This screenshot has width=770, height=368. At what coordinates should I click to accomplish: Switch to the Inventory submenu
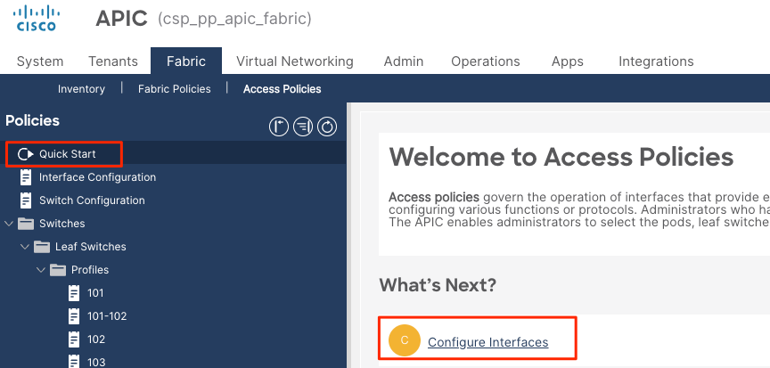(81, 89)
